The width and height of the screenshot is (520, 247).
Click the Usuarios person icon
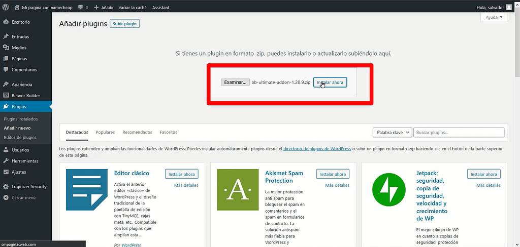(6, 150)
